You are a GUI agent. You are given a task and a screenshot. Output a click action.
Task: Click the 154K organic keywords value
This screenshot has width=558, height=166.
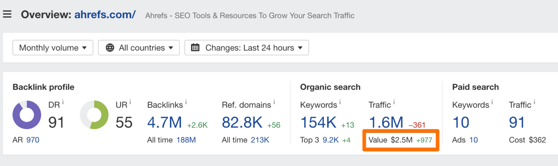(318, 123)
